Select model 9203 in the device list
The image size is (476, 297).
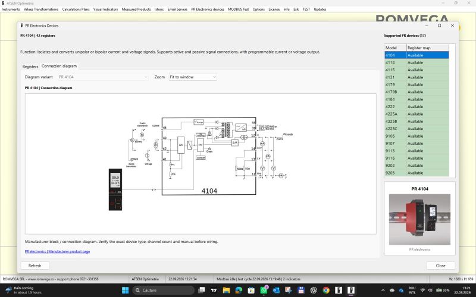416,173
